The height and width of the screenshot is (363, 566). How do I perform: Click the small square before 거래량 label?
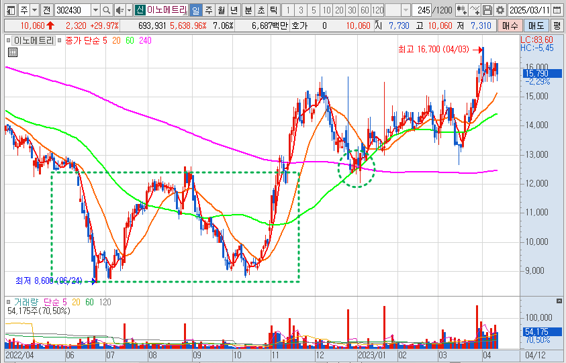click(x=8, y=302)
